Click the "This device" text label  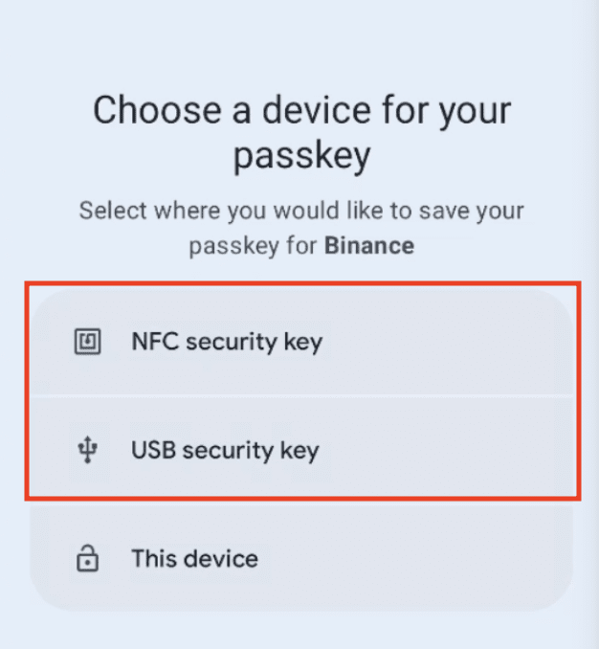tap(194, 558)
